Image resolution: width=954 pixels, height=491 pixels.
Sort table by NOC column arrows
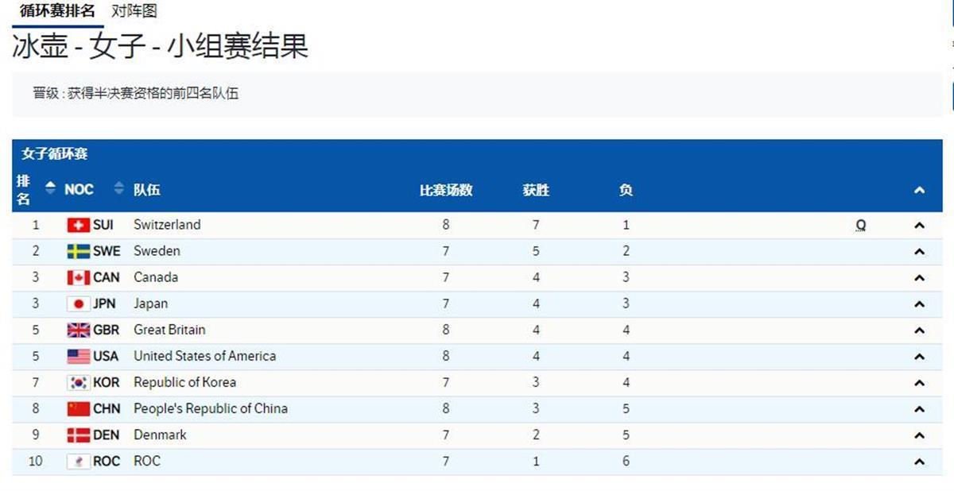coord(119,188)
